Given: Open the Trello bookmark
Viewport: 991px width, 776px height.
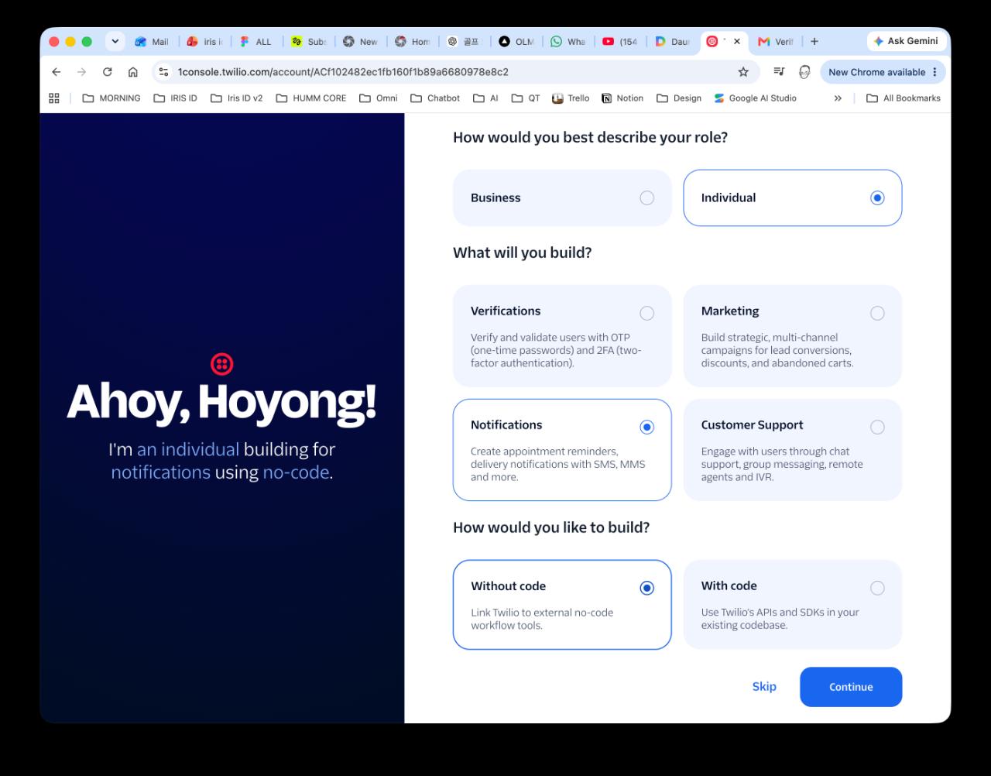Looking at the screenshot, I should tap(571, 98).
